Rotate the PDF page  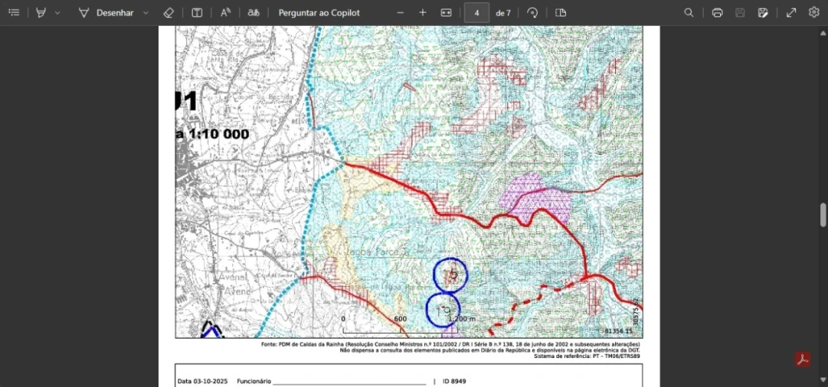coord(532,13)
